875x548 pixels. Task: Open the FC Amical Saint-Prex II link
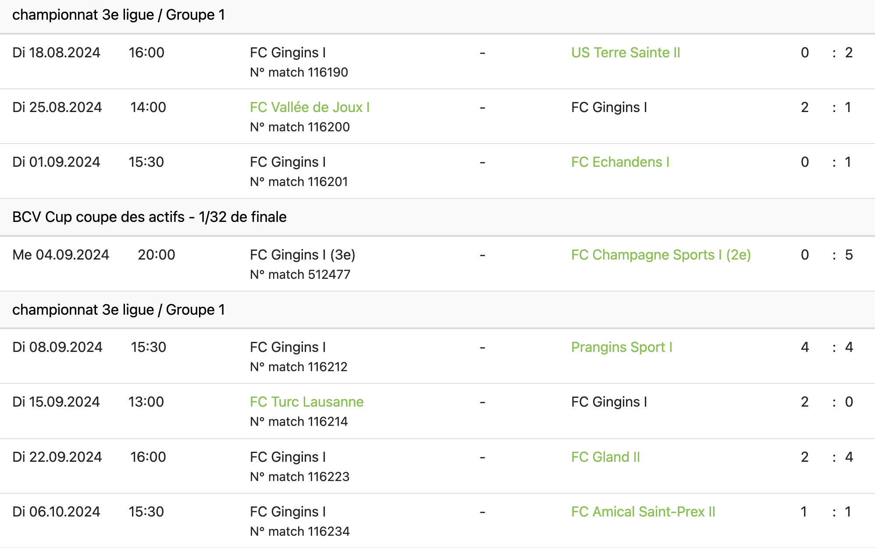click(643, 512)
